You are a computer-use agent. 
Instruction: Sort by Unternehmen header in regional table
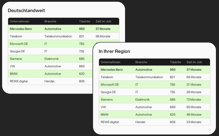(x=110, y=62)
